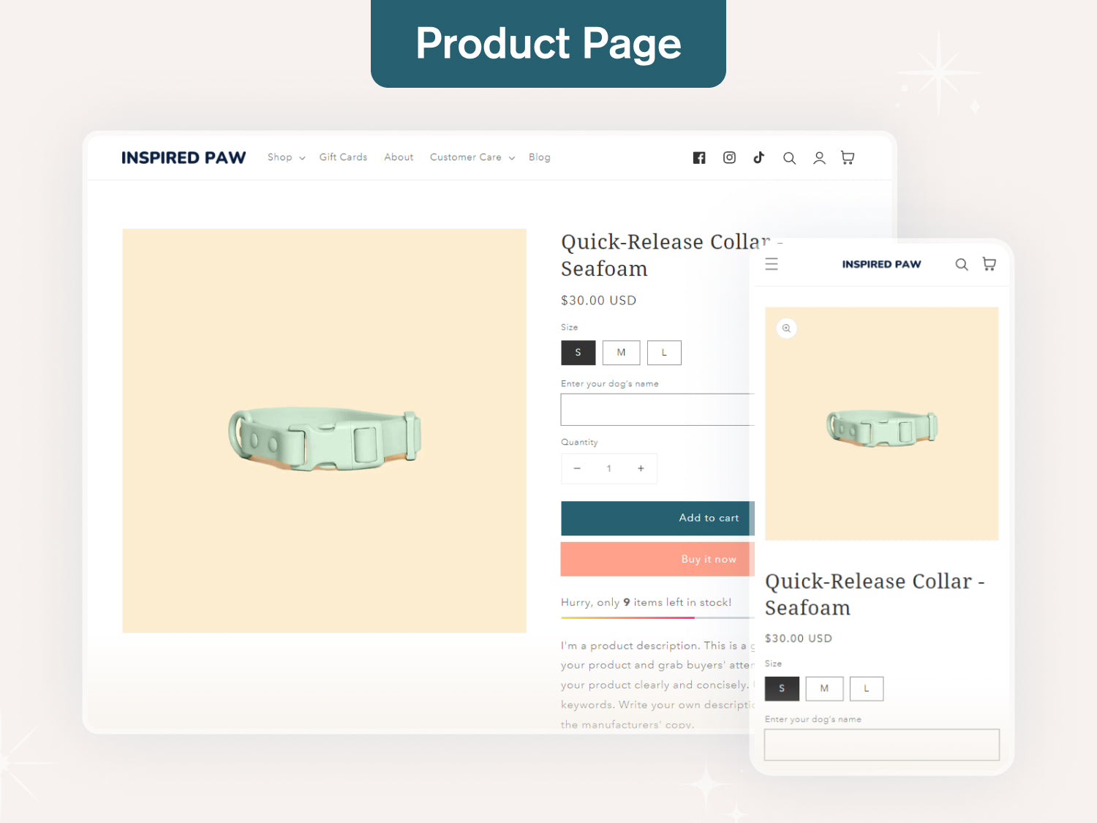Open the account login icon

click(818, 157)
